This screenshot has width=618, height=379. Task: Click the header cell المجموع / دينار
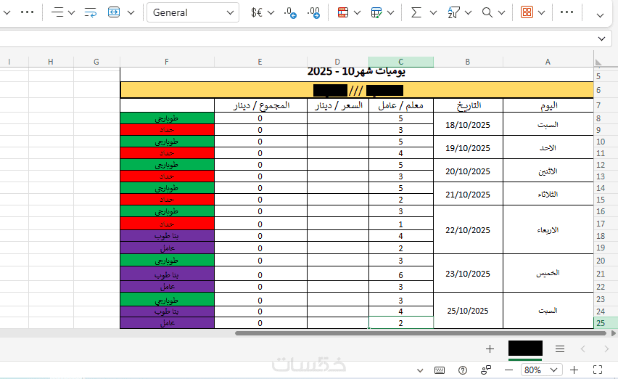coord(260,106)
